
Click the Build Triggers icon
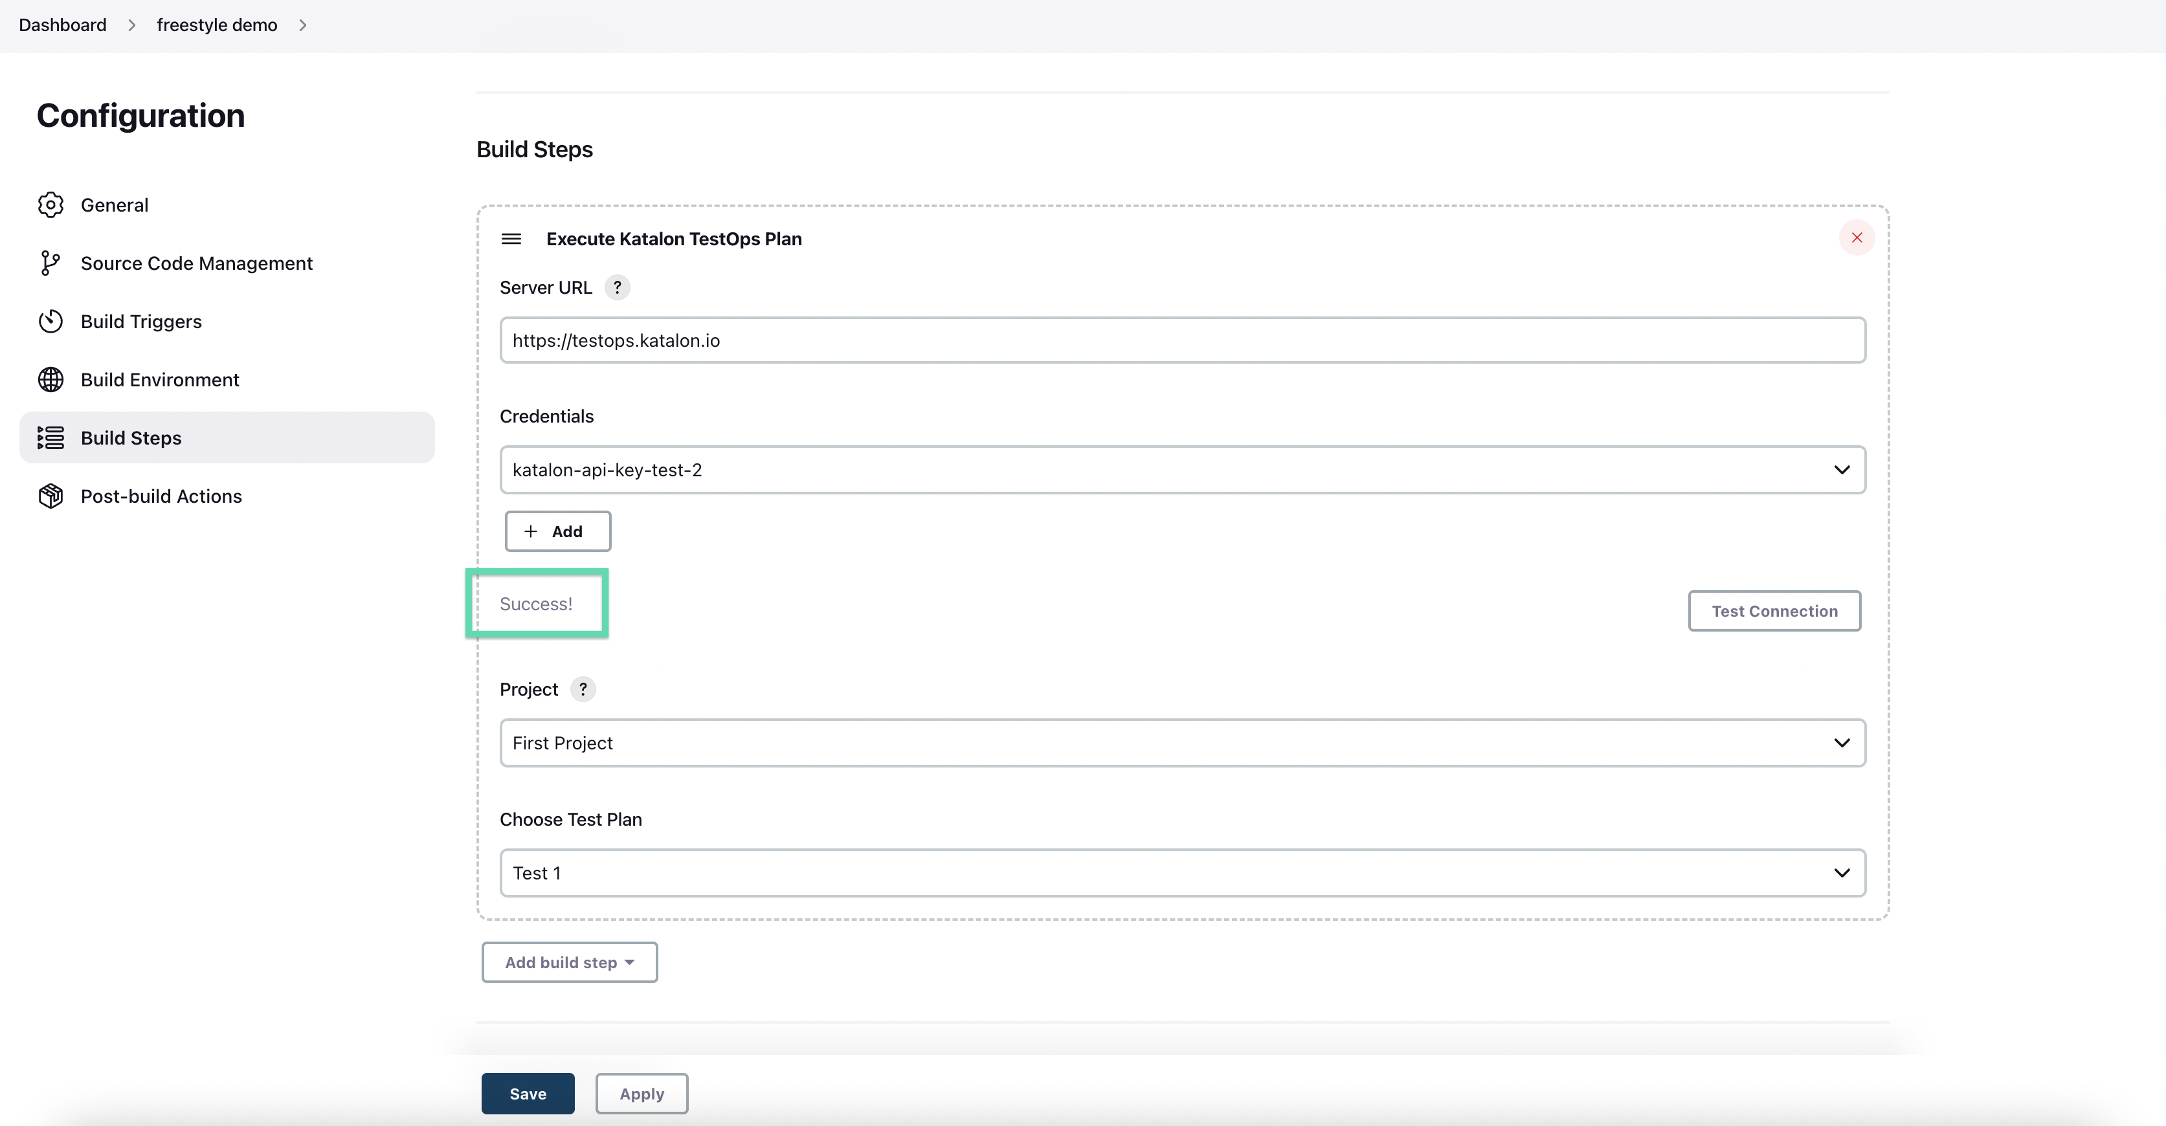pyautogui.click(x=50, y=321)
